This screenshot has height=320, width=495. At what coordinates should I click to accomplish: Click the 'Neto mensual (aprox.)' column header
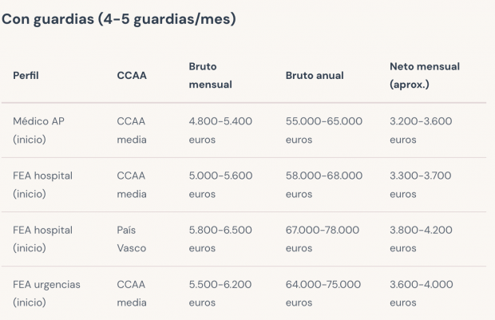tap(425, 76)
